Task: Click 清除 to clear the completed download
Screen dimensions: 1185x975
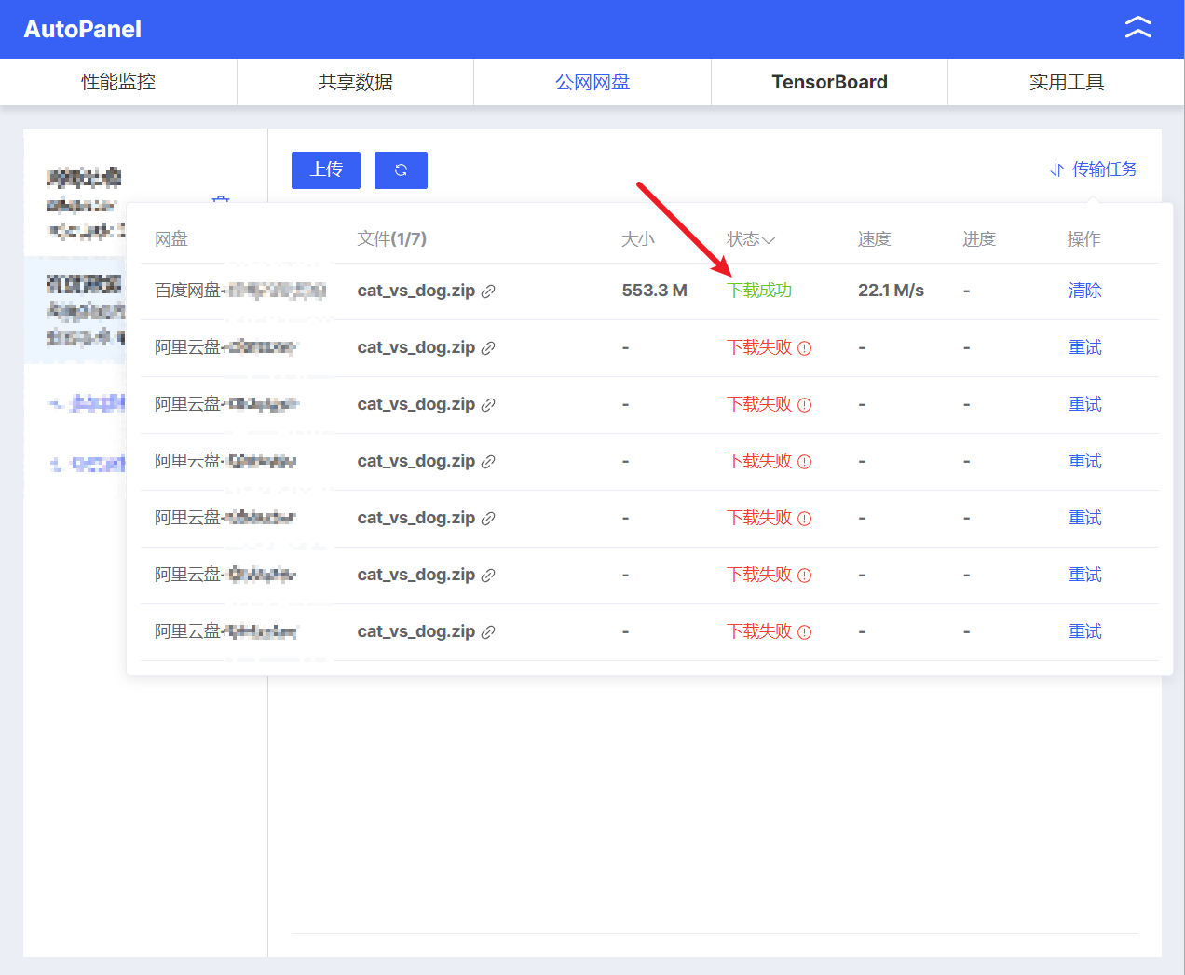Action: 1084,291
